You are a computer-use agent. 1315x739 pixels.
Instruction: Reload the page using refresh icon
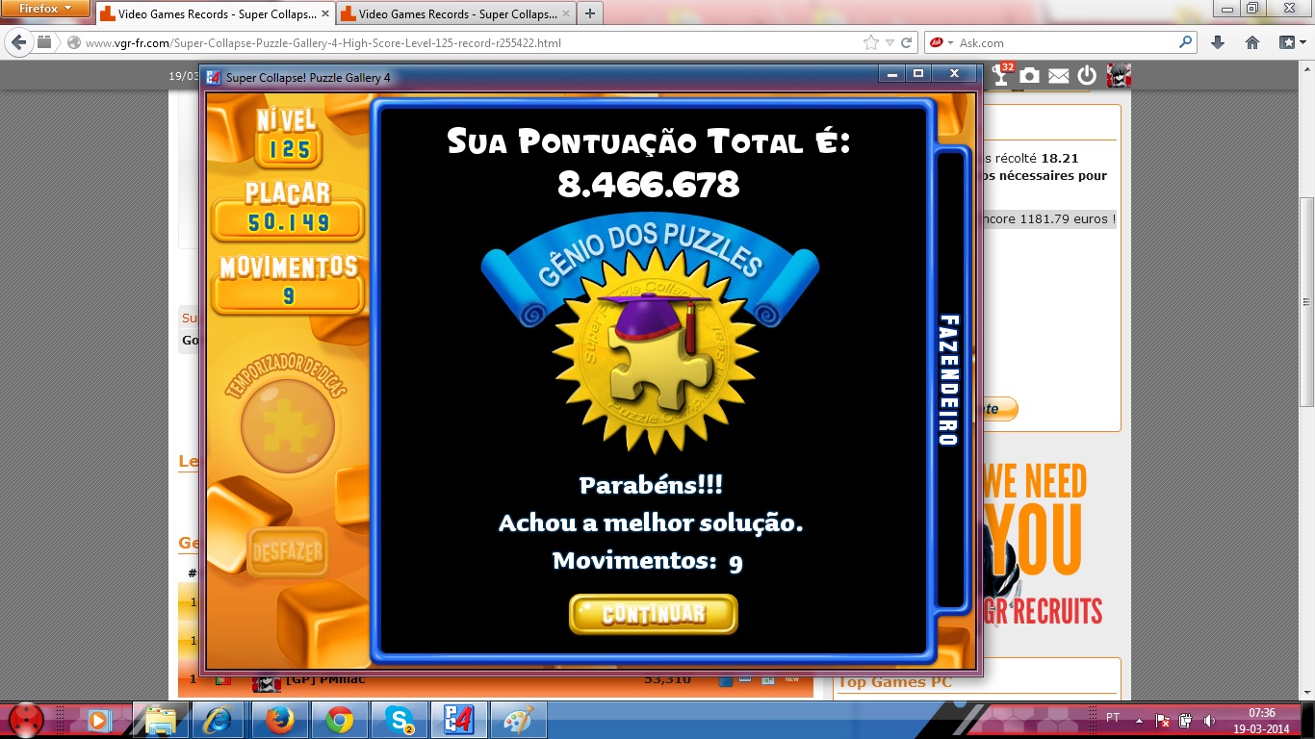[x=907, y=43]
